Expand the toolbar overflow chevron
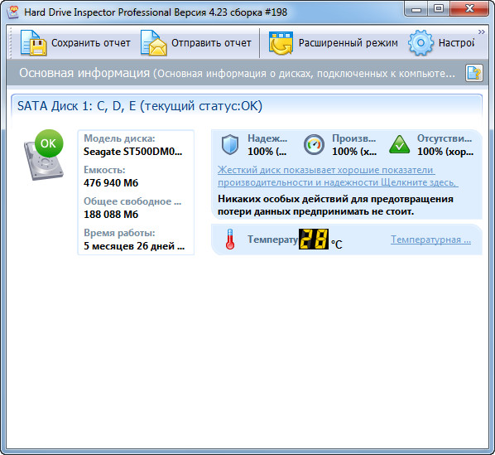The width and height of the screenshot is (495, 455). 481,32
